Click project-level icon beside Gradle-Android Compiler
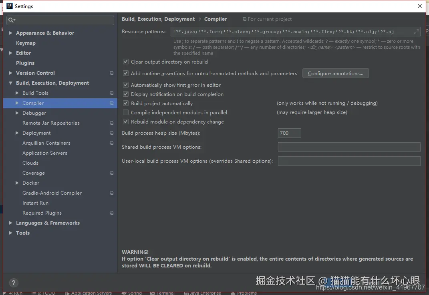This screenshot has height=295, width=429. click(111, 193)
